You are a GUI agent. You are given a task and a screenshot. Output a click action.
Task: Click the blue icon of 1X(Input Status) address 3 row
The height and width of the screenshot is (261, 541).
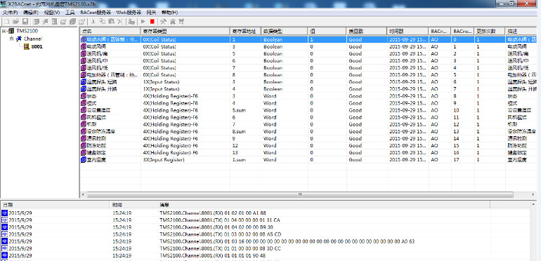(83, 81)
